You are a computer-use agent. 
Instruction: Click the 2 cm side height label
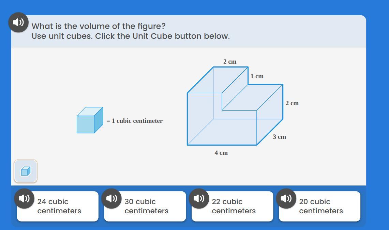coord(292,103)
